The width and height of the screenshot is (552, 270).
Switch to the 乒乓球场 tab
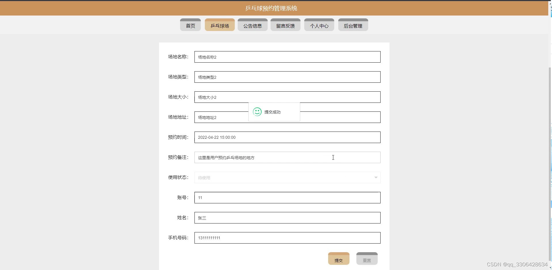click(x=220, y=25)
